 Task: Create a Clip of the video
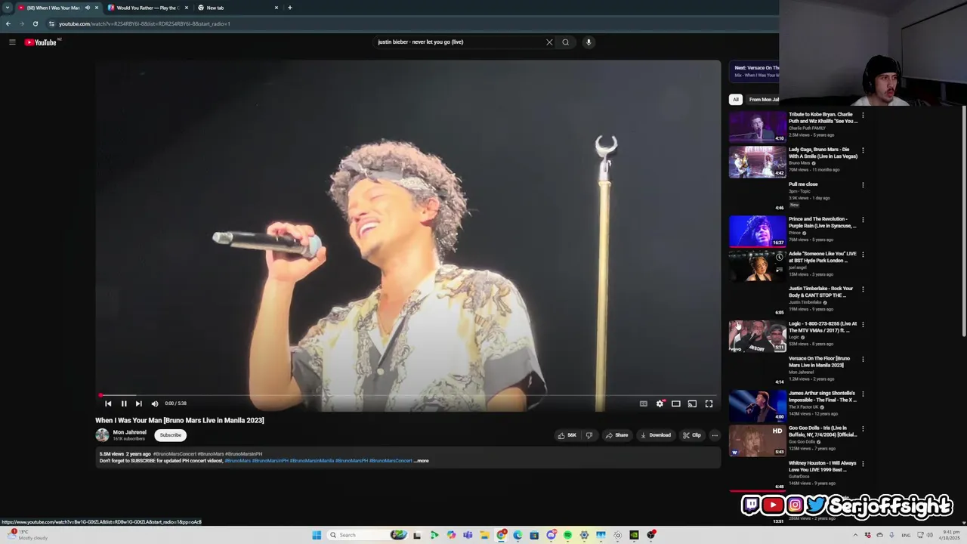pyautogui.click(x=691, y=435)
